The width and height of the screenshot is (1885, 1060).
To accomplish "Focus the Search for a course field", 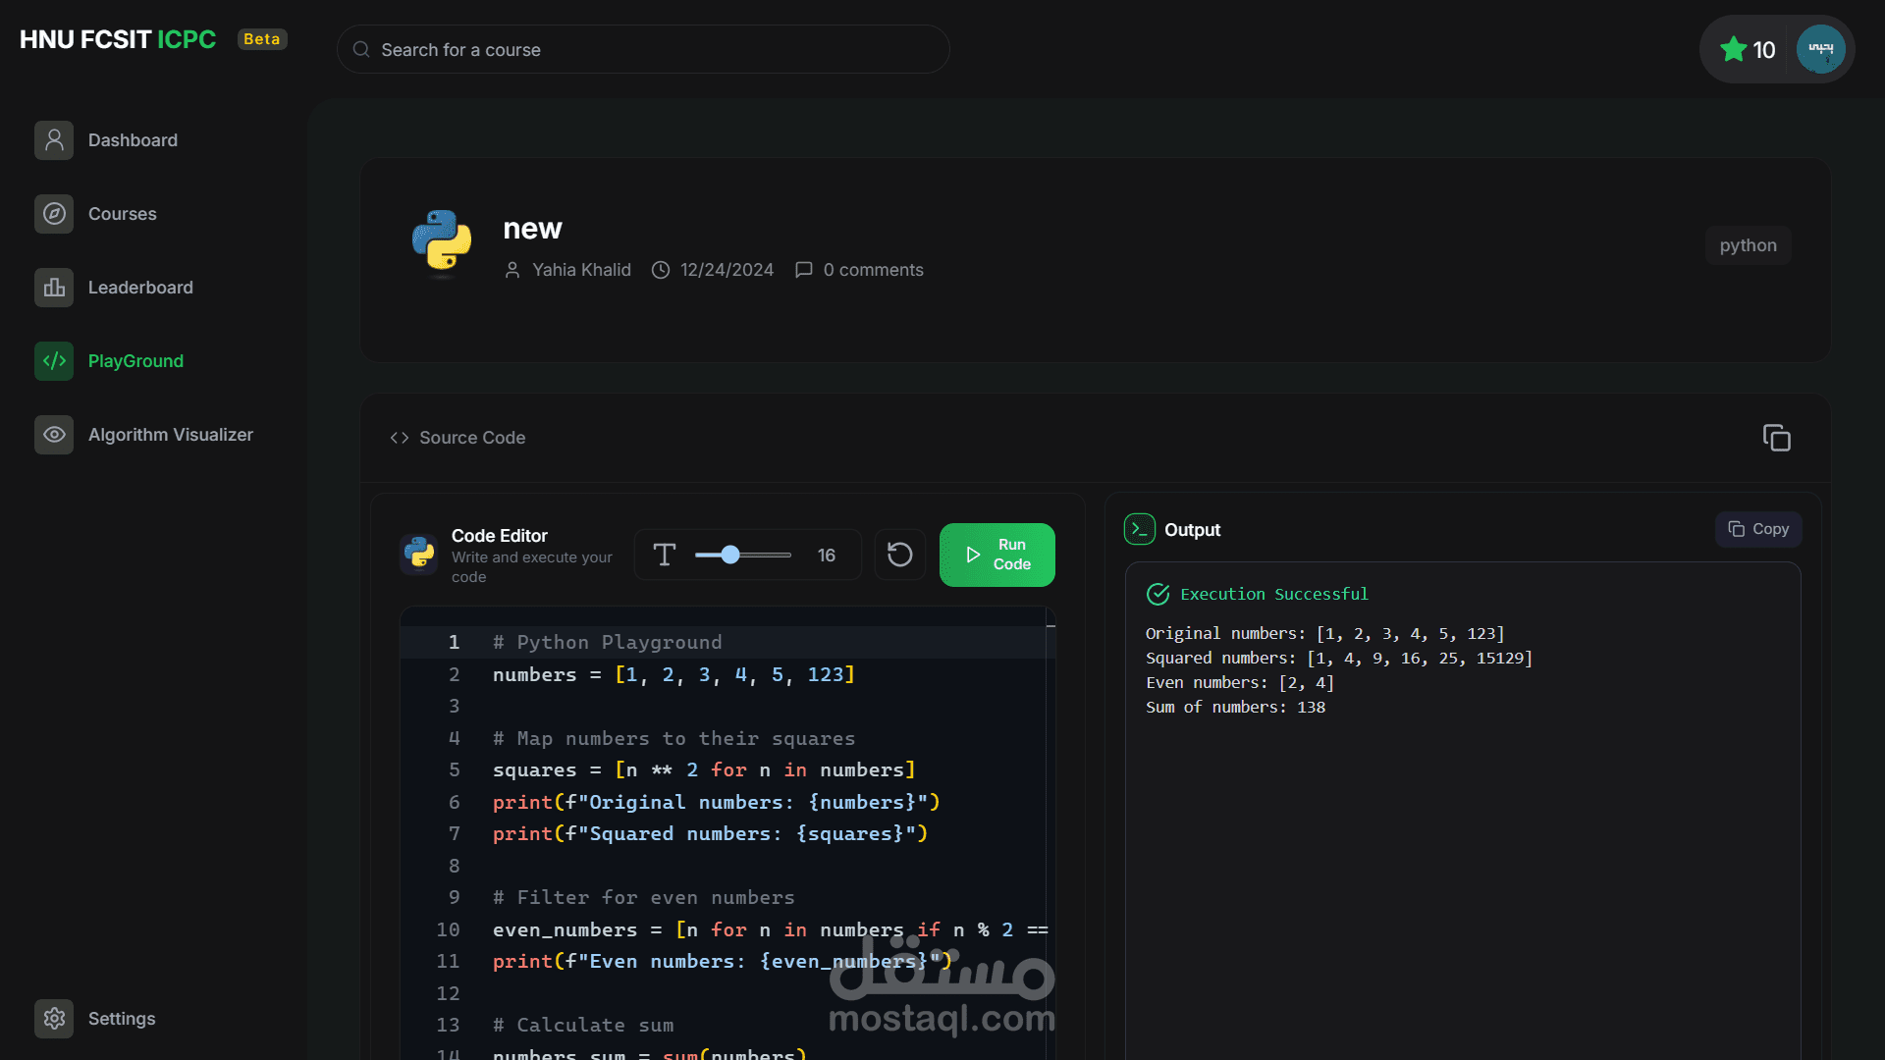I will pyautogui.click(x=643, y=50).
